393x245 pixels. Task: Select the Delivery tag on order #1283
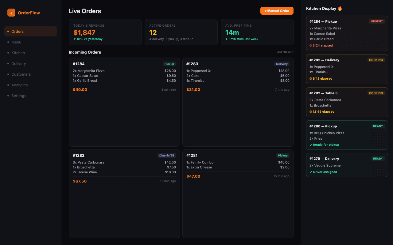pos(282,64)
